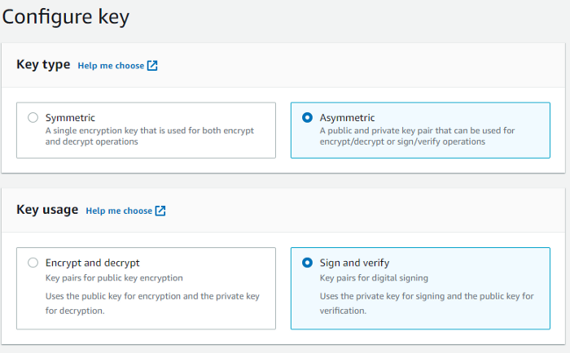This screenshot has width=570, height=353.
Task: Open external link icon beside Key type help
Action: [x=152, y=66]
